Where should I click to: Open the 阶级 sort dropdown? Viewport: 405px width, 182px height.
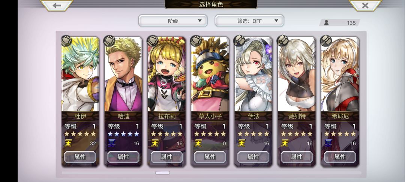pyautogui.click(x=173, y=21)
